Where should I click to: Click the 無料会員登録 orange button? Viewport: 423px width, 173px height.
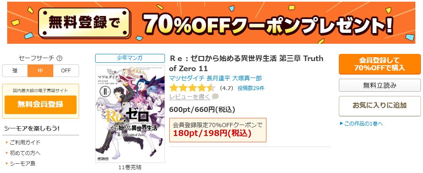(41, 104)
